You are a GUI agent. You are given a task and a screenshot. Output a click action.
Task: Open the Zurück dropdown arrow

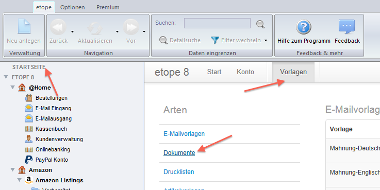tap(72, 32)
